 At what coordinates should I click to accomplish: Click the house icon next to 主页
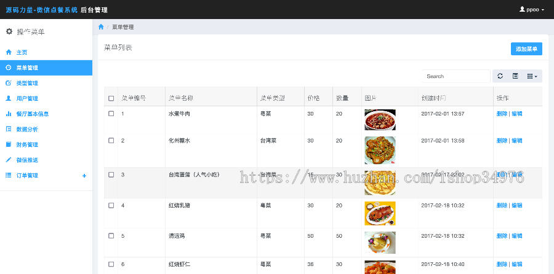(9, 52)
